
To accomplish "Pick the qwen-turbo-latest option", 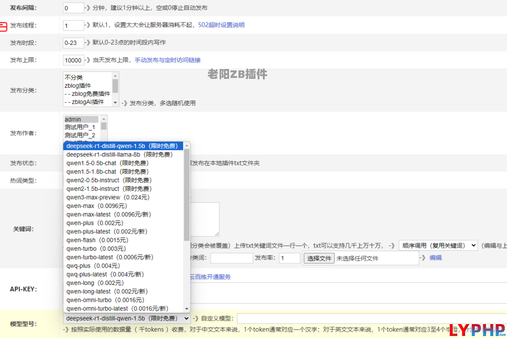I will coord(123,257).
